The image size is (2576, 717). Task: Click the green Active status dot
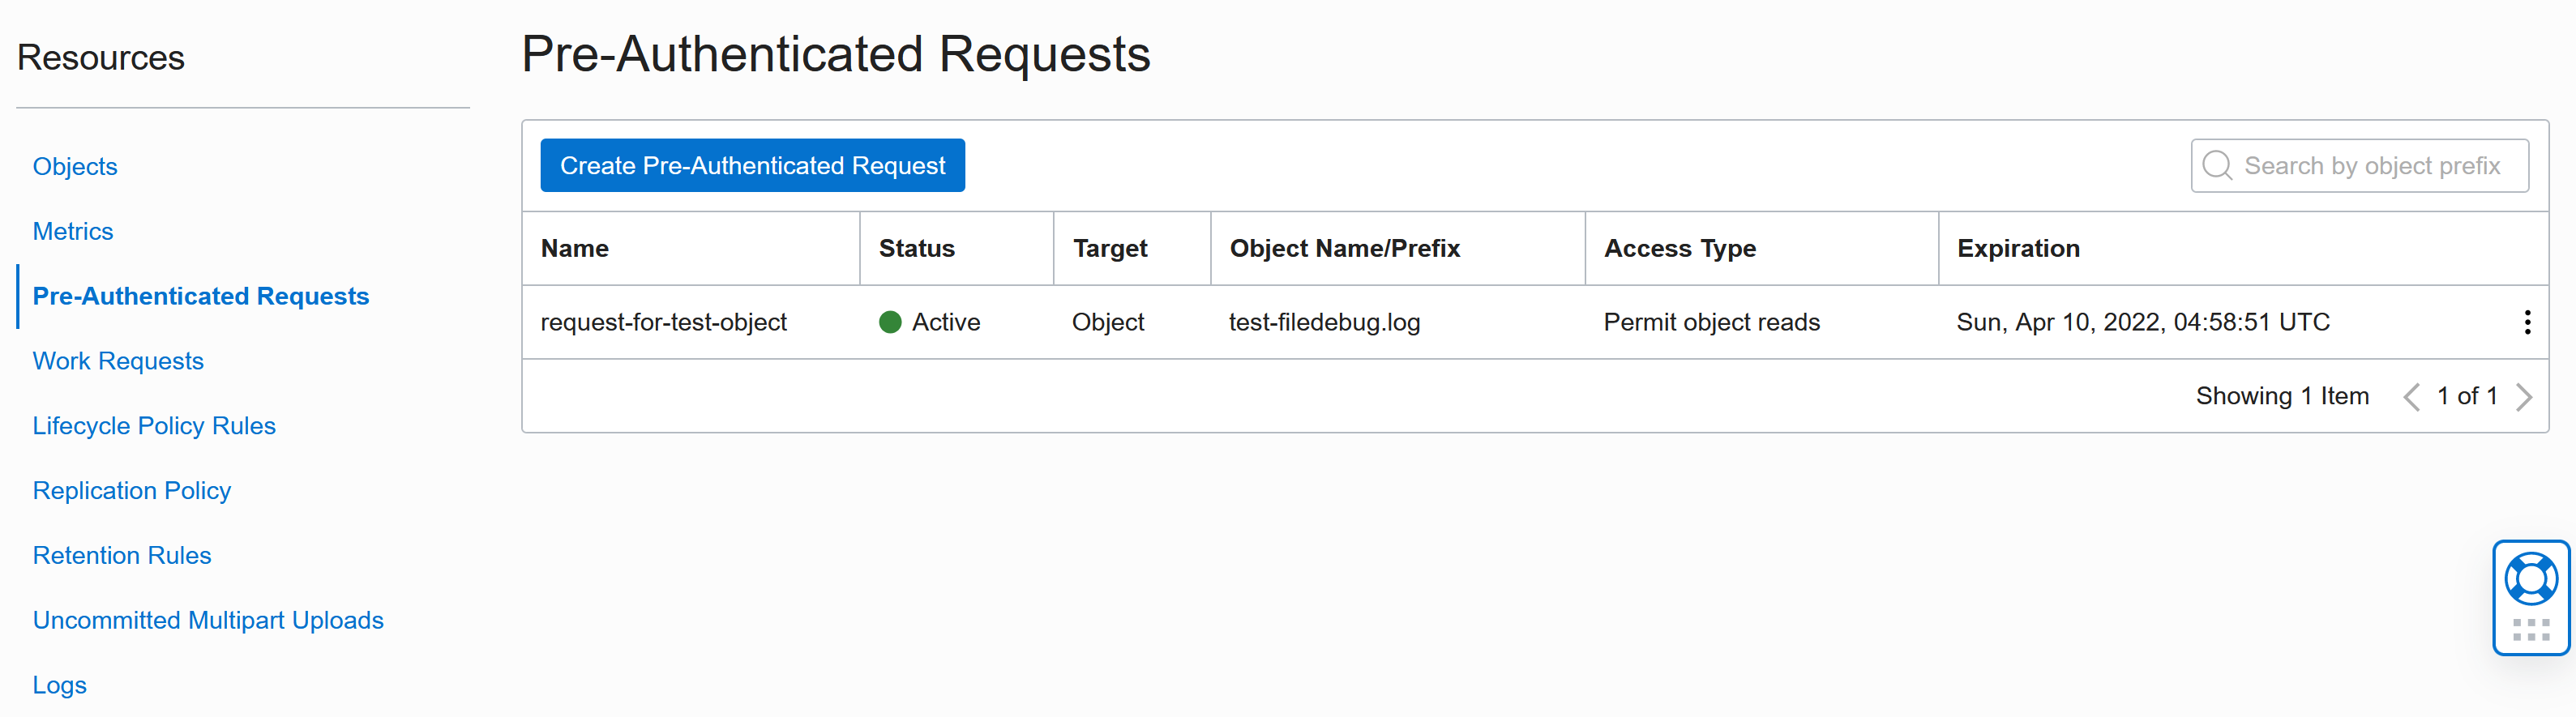pos(890,322)
